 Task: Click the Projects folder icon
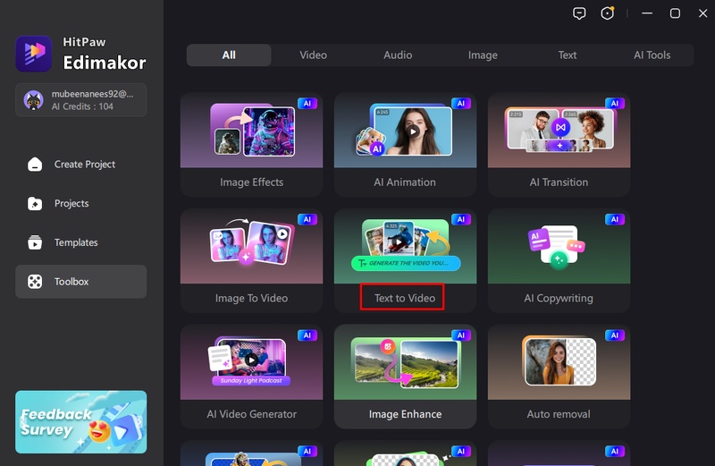(35, 204)
